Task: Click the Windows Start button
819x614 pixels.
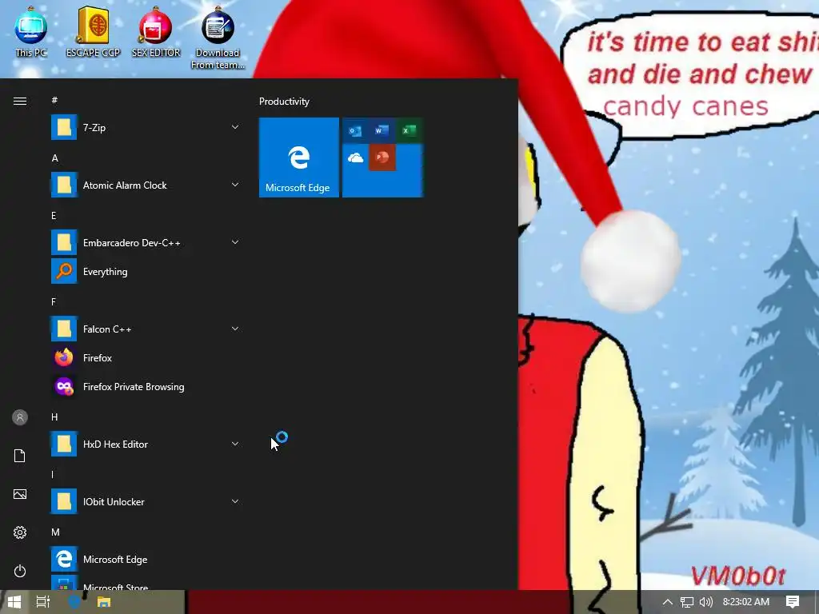Action: click(14, 602)
